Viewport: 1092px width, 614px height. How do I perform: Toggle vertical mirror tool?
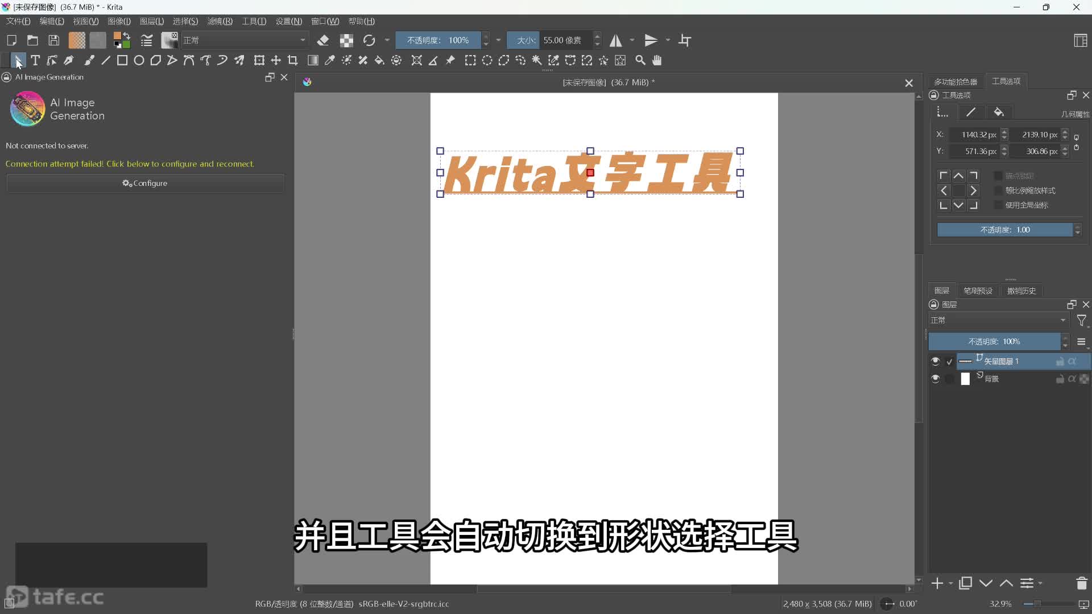point(651,40)
